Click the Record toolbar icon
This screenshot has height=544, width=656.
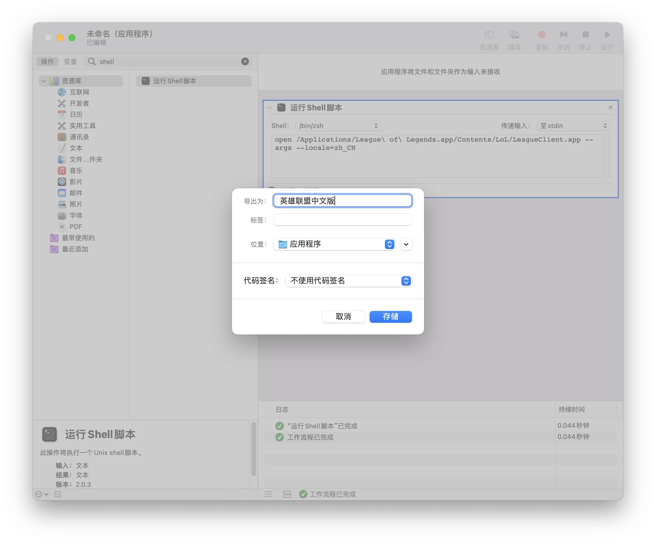click(541, 35)
